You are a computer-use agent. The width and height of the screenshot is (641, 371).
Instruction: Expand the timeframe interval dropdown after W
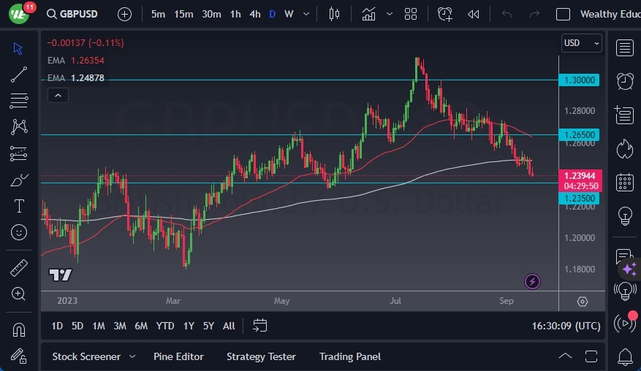(x=306, y=14)
